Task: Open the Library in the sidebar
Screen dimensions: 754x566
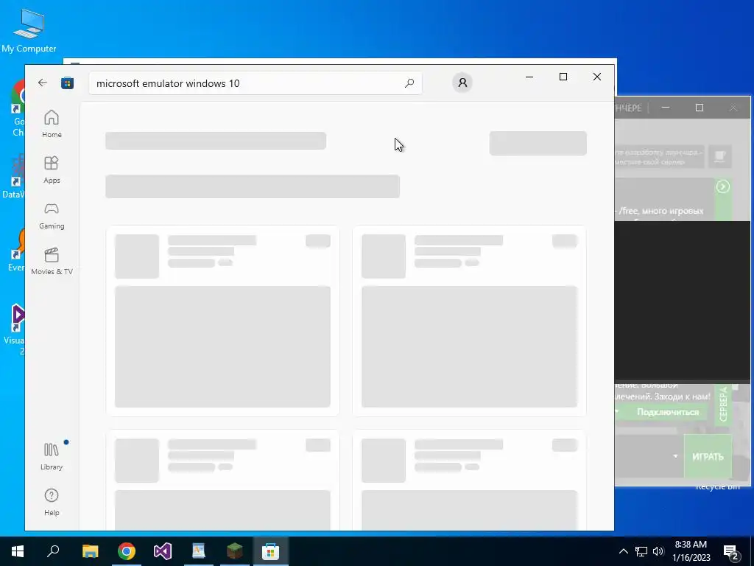Action: tap(52, 456)
